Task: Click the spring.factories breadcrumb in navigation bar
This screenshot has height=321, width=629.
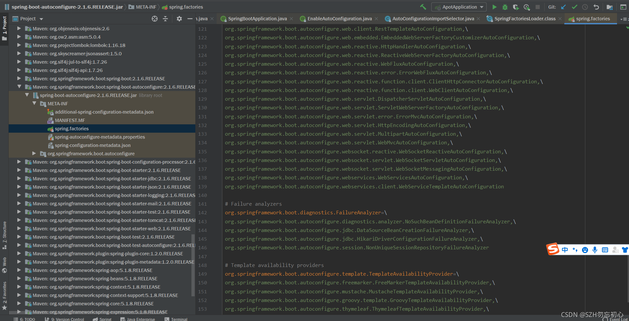Action: coord(182,7)
